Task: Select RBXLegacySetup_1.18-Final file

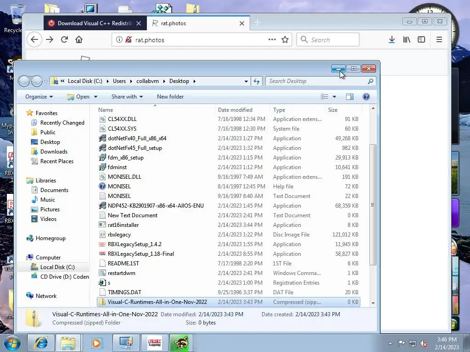Action: click(x=229, y=254)
